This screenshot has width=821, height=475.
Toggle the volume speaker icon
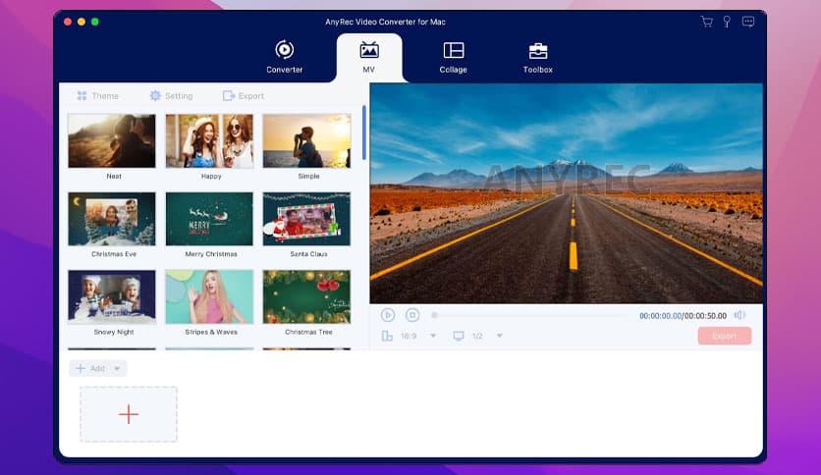[x=739, y=315]
